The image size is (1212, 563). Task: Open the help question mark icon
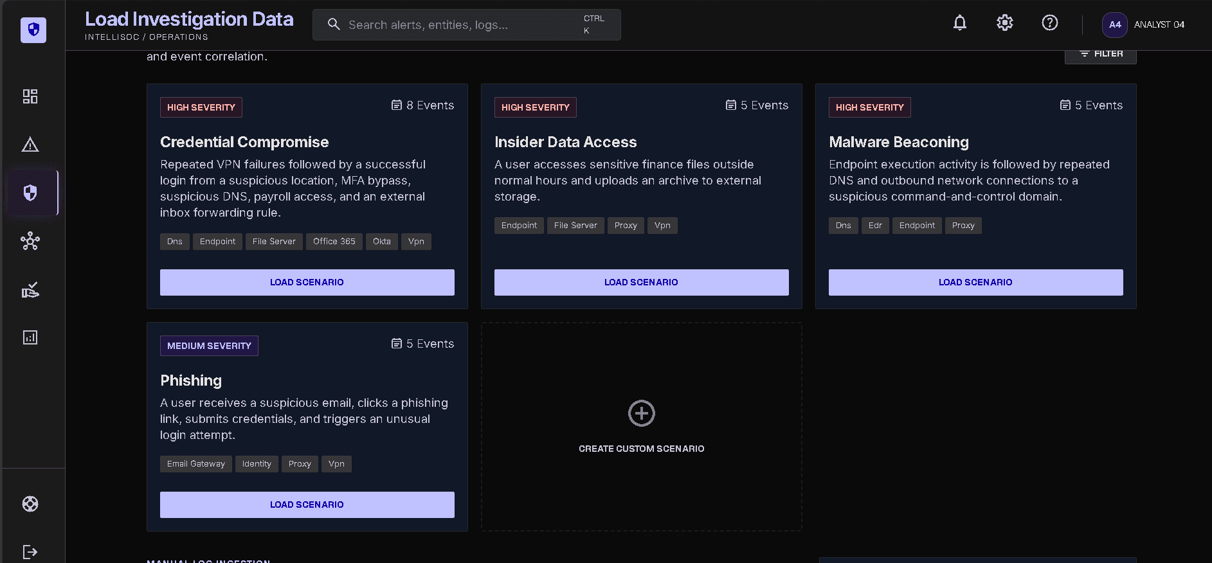tap(1050, 23)
